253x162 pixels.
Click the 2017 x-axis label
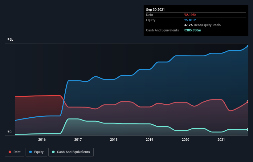pyautogui.click(x=78, y=140)
